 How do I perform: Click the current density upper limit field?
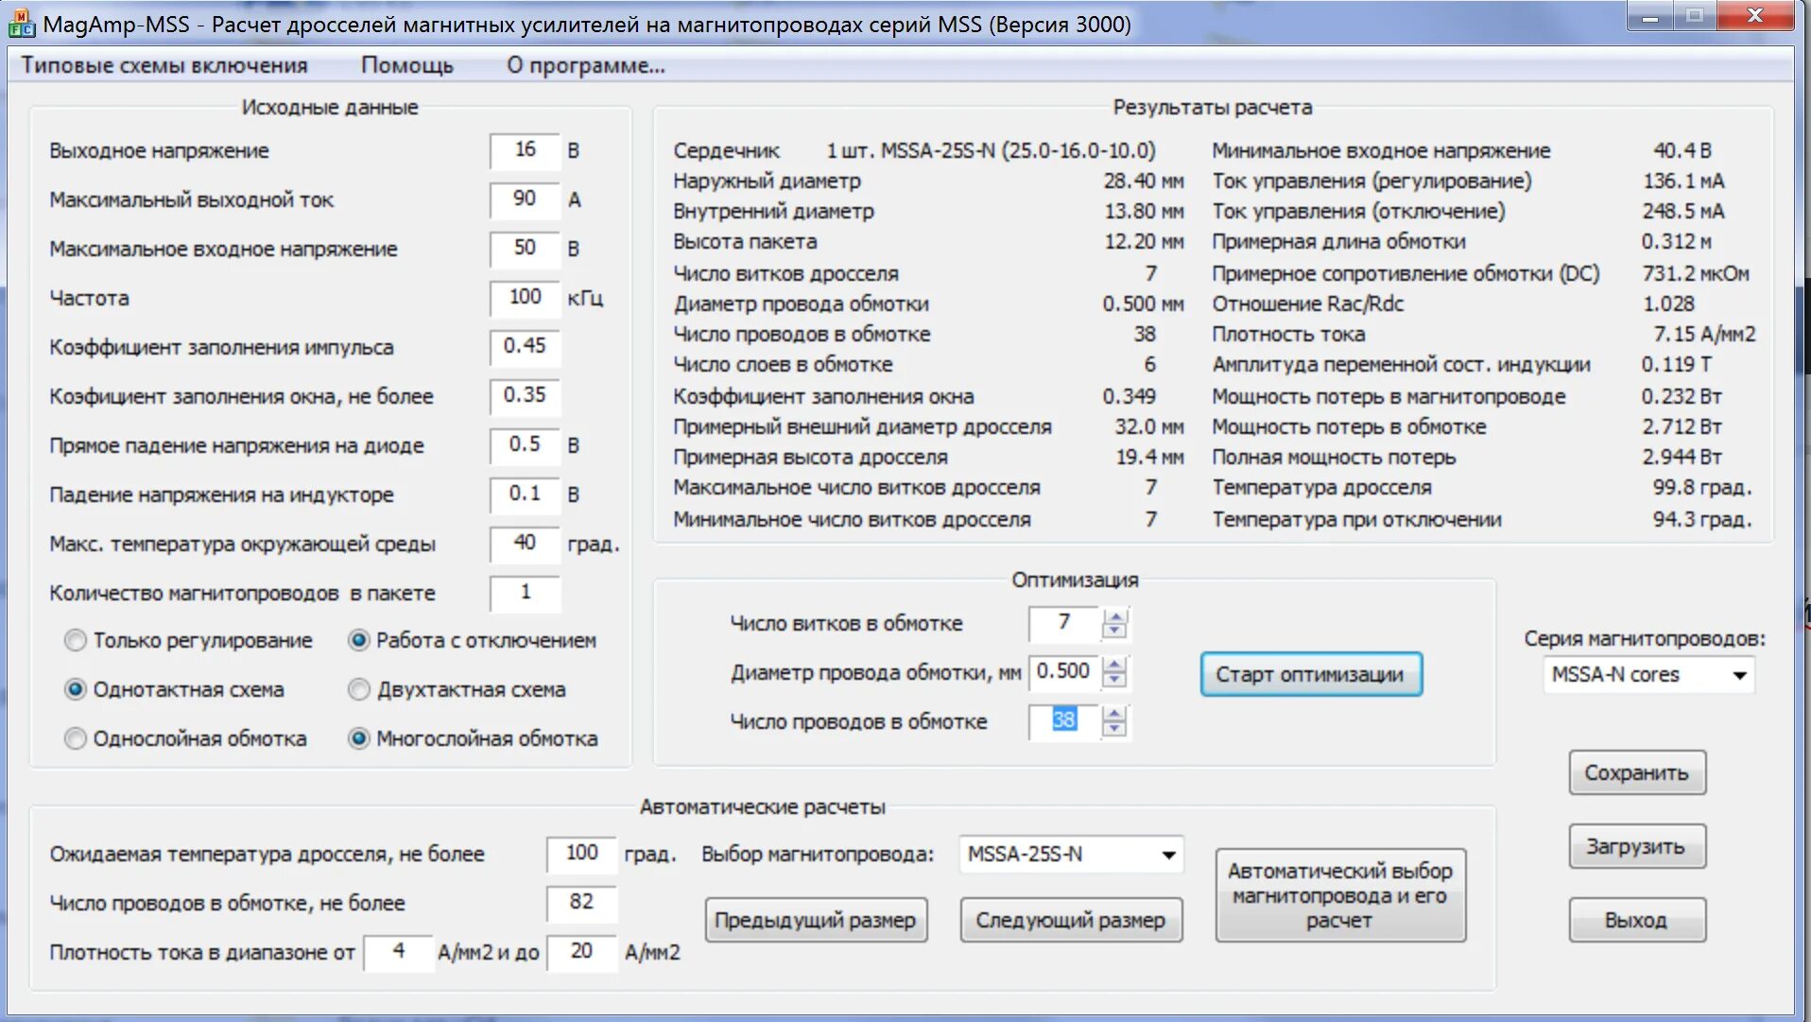(581, 952)
